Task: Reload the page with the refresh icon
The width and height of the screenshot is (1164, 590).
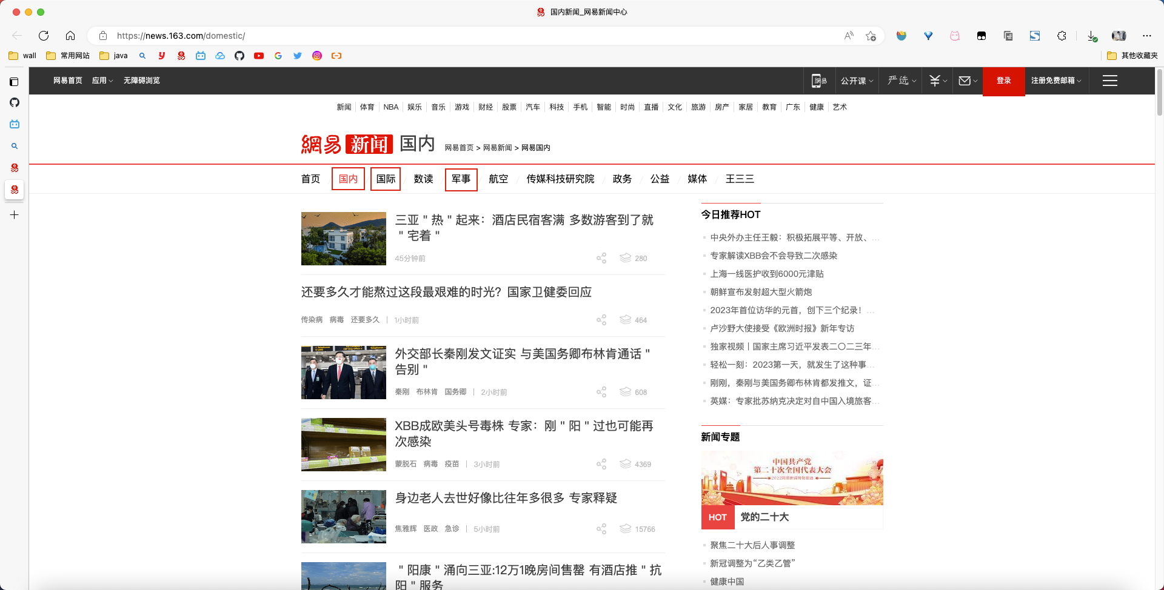Action: tap(44, 36)
